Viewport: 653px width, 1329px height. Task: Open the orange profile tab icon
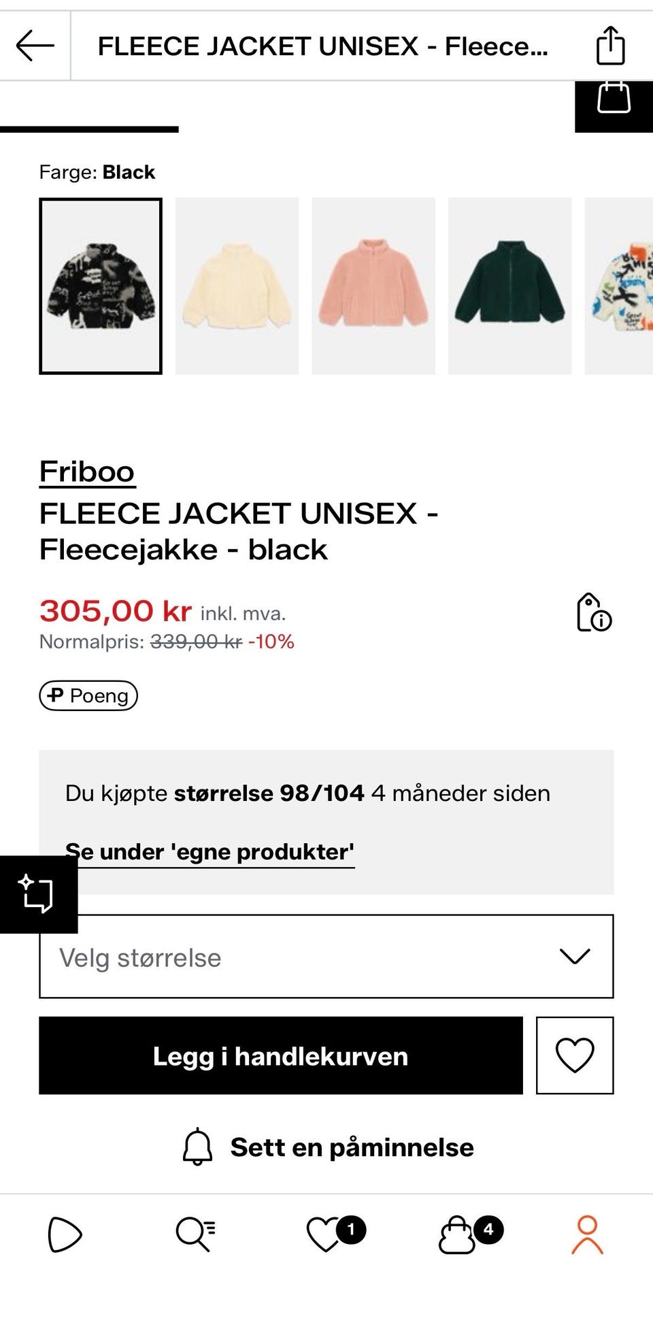(x=587, y=1234)
